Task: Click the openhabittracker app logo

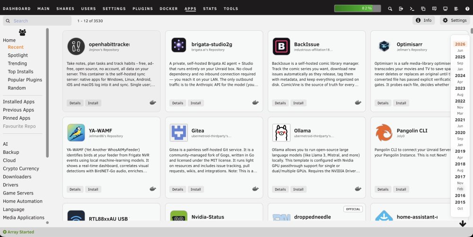Action: click(x=76, y=46)
